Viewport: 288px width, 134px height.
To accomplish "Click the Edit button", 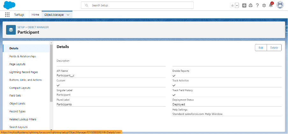I will coord(261,48).
